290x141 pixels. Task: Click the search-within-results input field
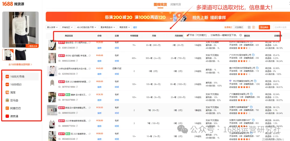pos(281,27)
